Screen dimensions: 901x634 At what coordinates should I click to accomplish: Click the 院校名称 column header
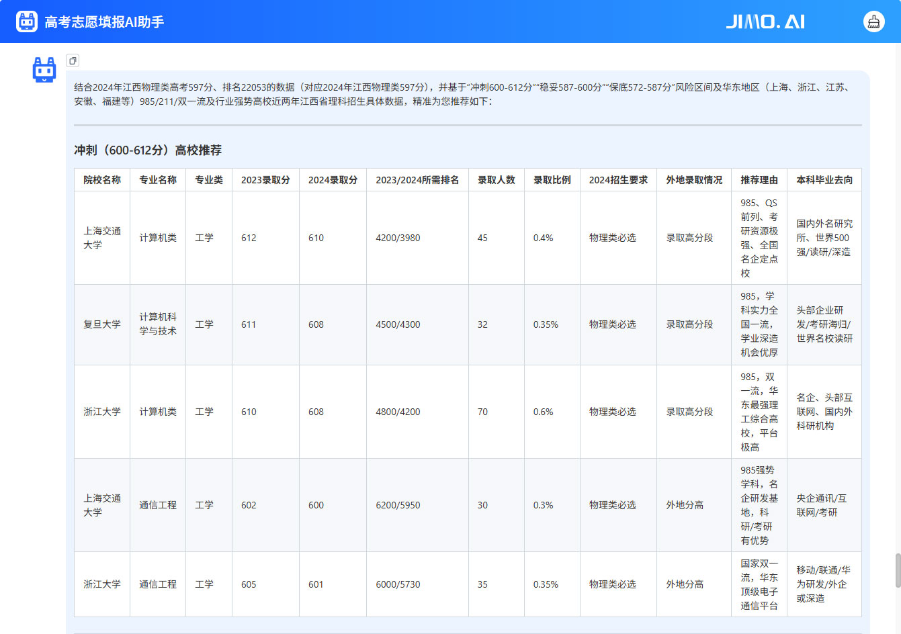coord(102,180)
